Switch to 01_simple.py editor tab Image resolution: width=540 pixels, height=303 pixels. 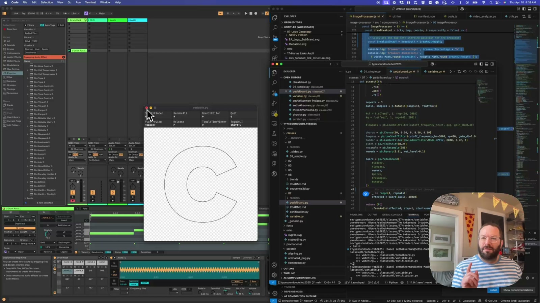[372, 71]
